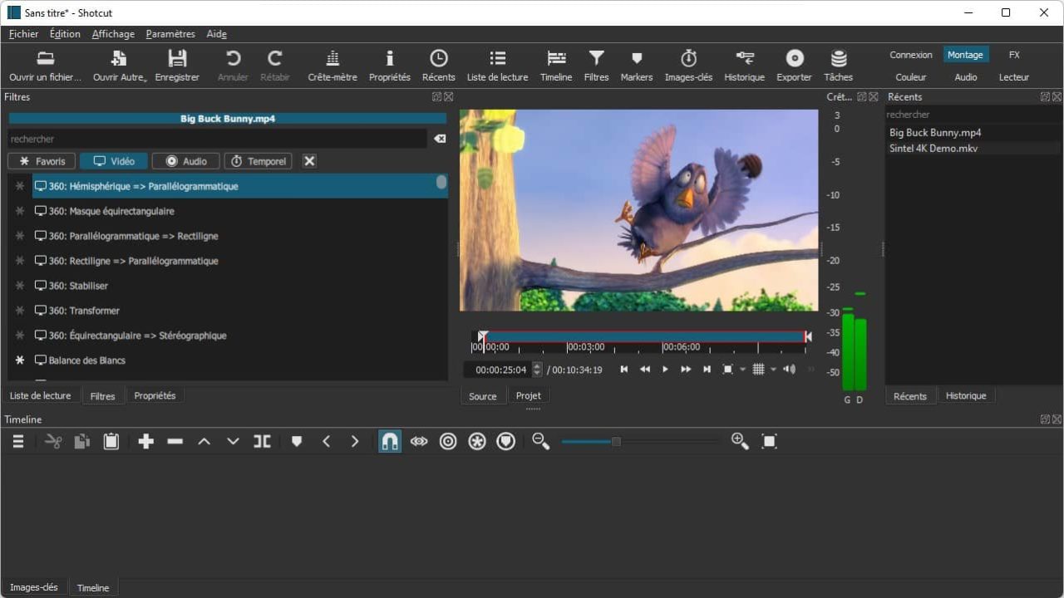Click the filter search field
This screenshot has height=598, width=1064.
coord(217,139)
